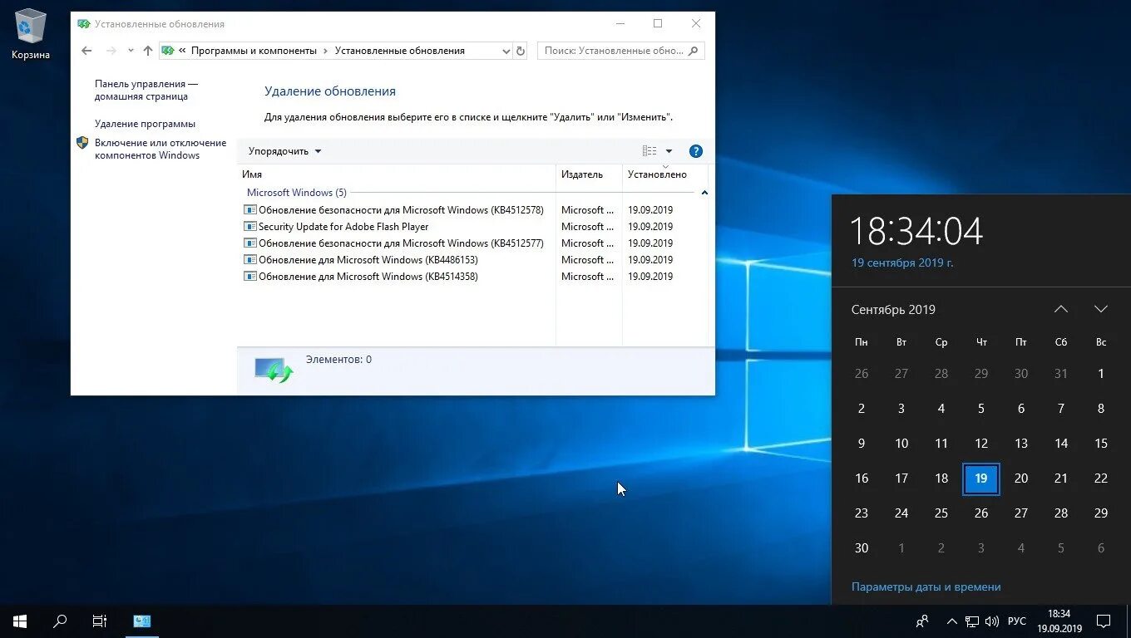This screenshot has height=638, width=1131.
Task: Show hidden tray icons chevron
Action: (951, 621)
